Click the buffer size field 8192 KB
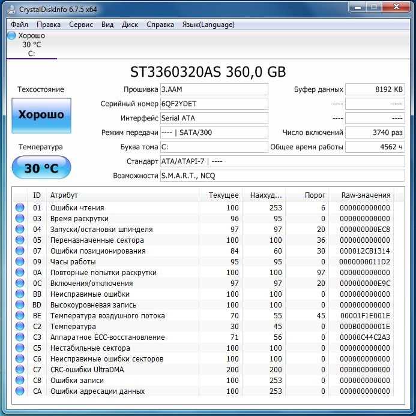Image resolution: width=416 pixels, height=416 pixels. 375,89
